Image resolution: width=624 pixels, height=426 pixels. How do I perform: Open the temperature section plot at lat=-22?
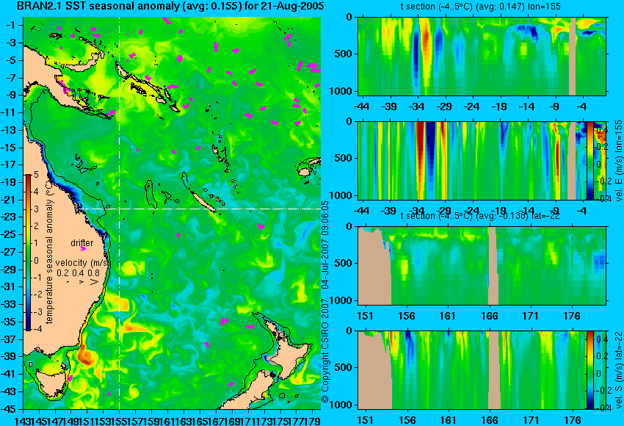pos(482,266)
